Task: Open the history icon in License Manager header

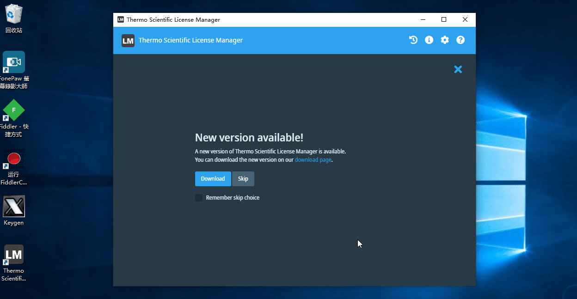Action: [413, 40]
